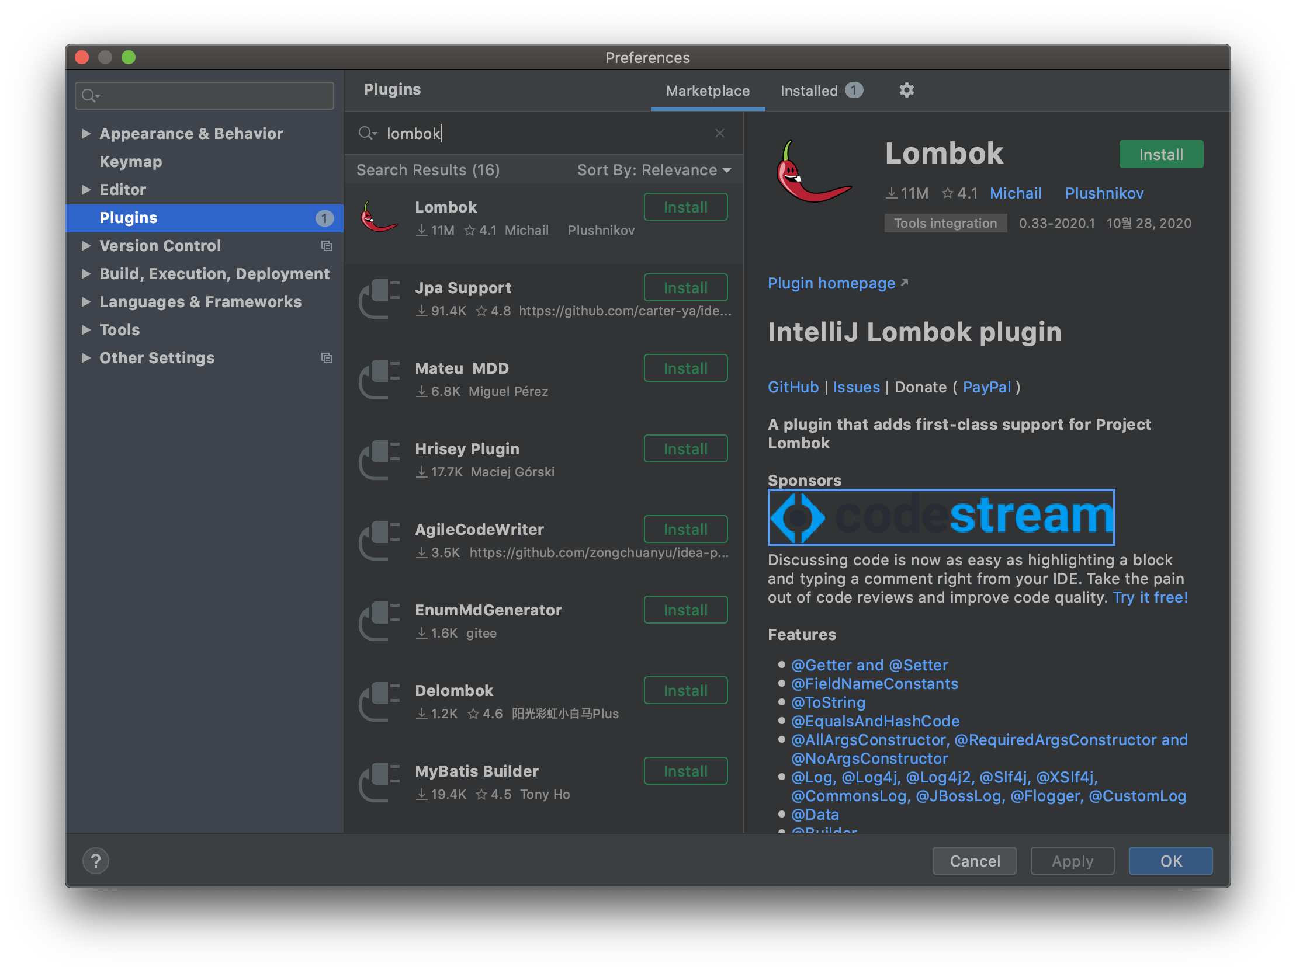Click the Jpa Support plugin icon
1296x974 pixels.
379,298
